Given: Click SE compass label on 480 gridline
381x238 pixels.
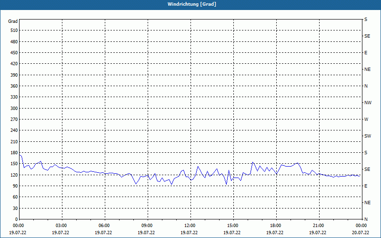Looking at the screenshot, I should pos(367,36).
